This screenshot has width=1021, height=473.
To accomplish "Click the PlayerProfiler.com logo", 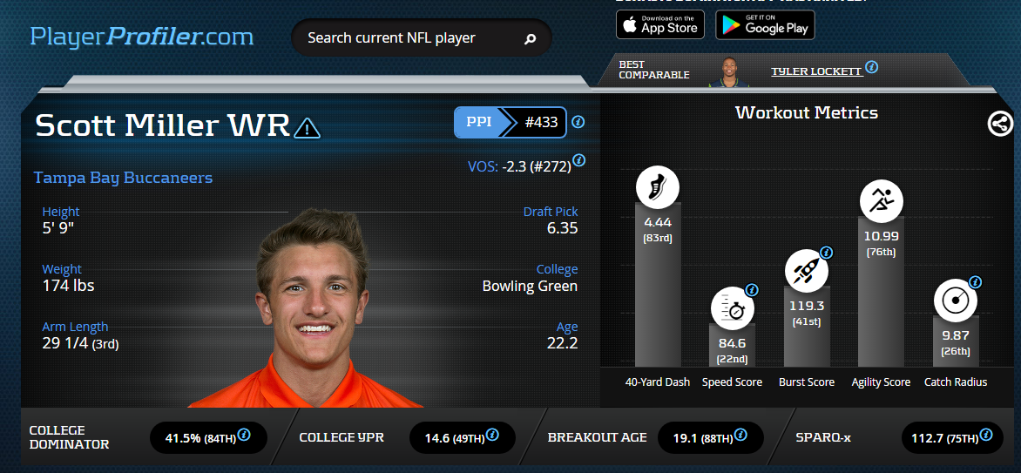I will 142,37.
